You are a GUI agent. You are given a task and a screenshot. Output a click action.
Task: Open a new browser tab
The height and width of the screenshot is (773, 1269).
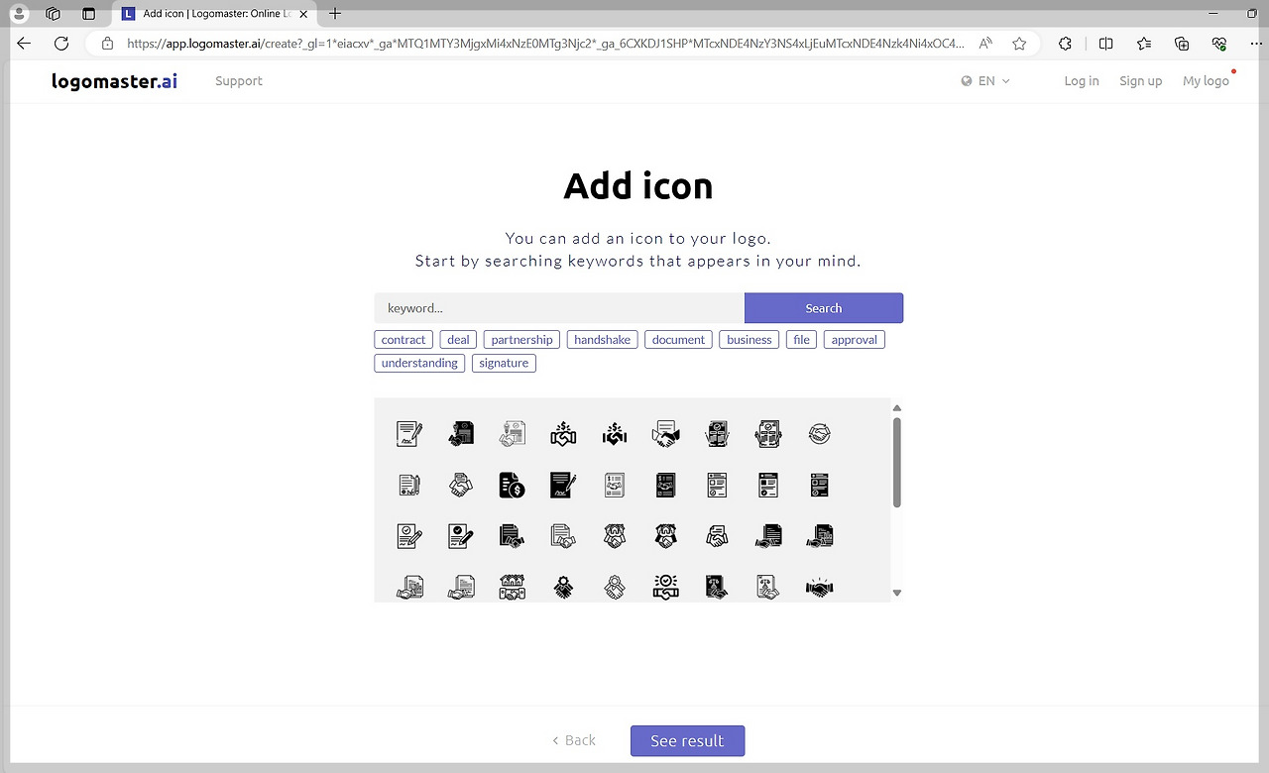coord(335,14)
